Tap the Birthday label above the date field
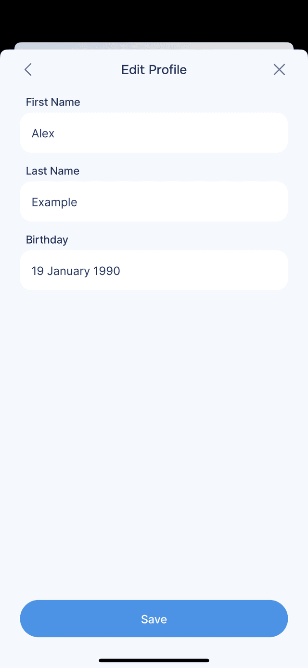This screenshot has width=308, height=668. pos(47,239)
